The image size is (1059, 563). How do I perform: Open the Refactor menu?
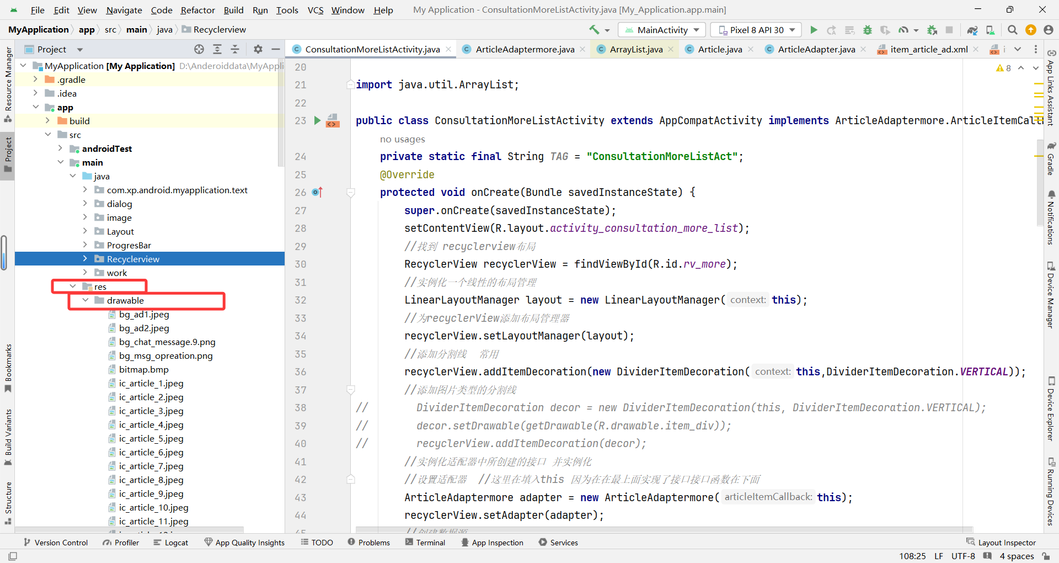pyautogui.click(x=197, y=10)
